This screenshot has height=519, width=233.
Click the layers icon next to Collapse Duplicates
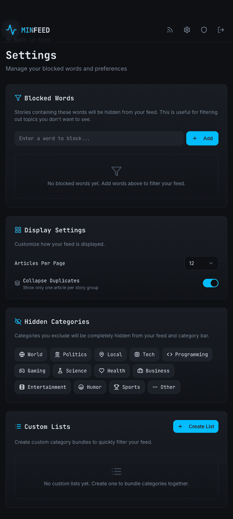(17, 283)
